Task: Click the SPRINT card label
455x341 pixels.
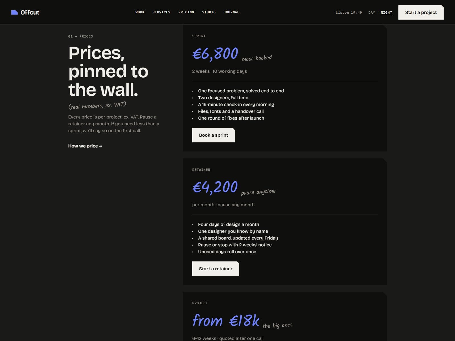Action: [x=199, y=36]
